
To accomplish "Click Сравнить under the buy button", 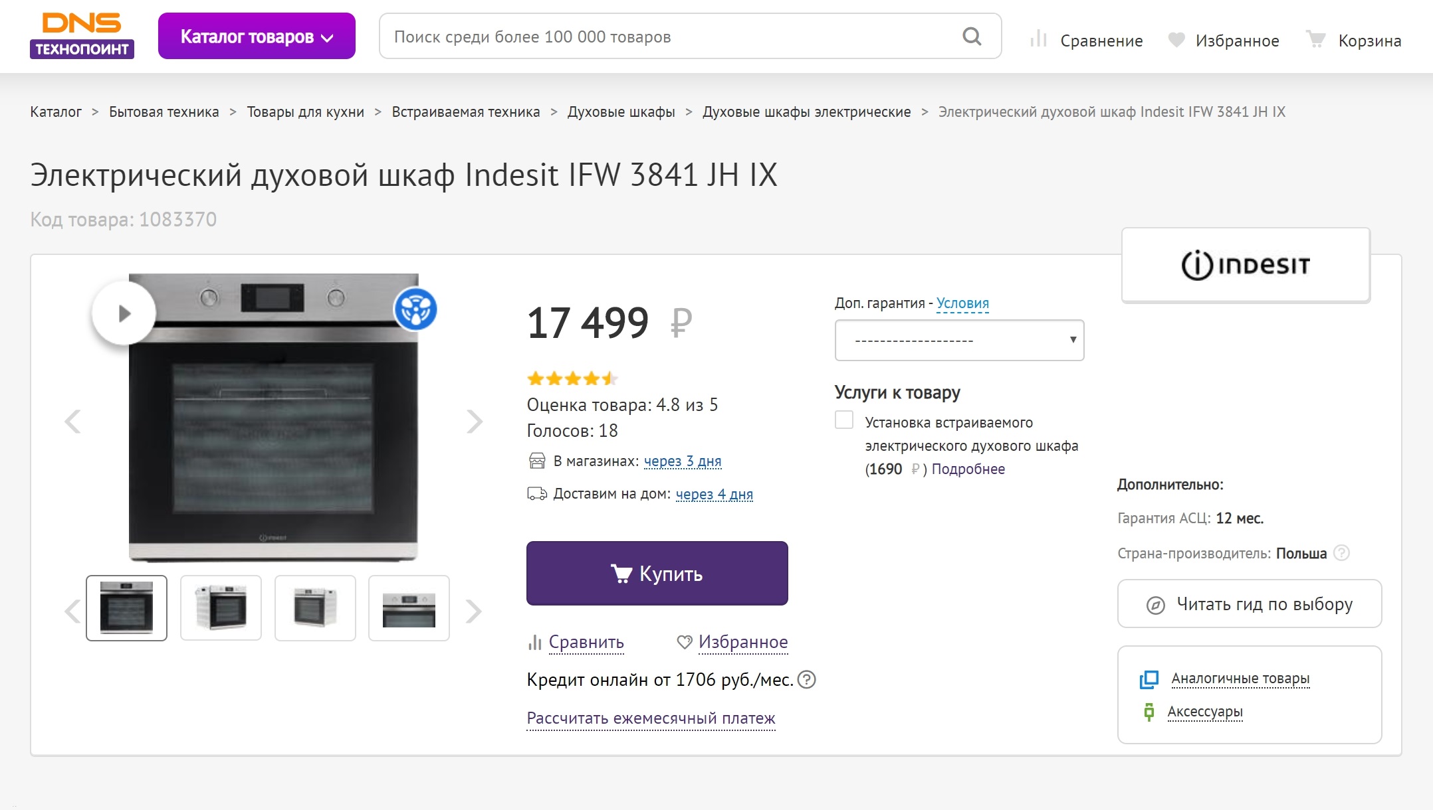I will tap(586, 642).
